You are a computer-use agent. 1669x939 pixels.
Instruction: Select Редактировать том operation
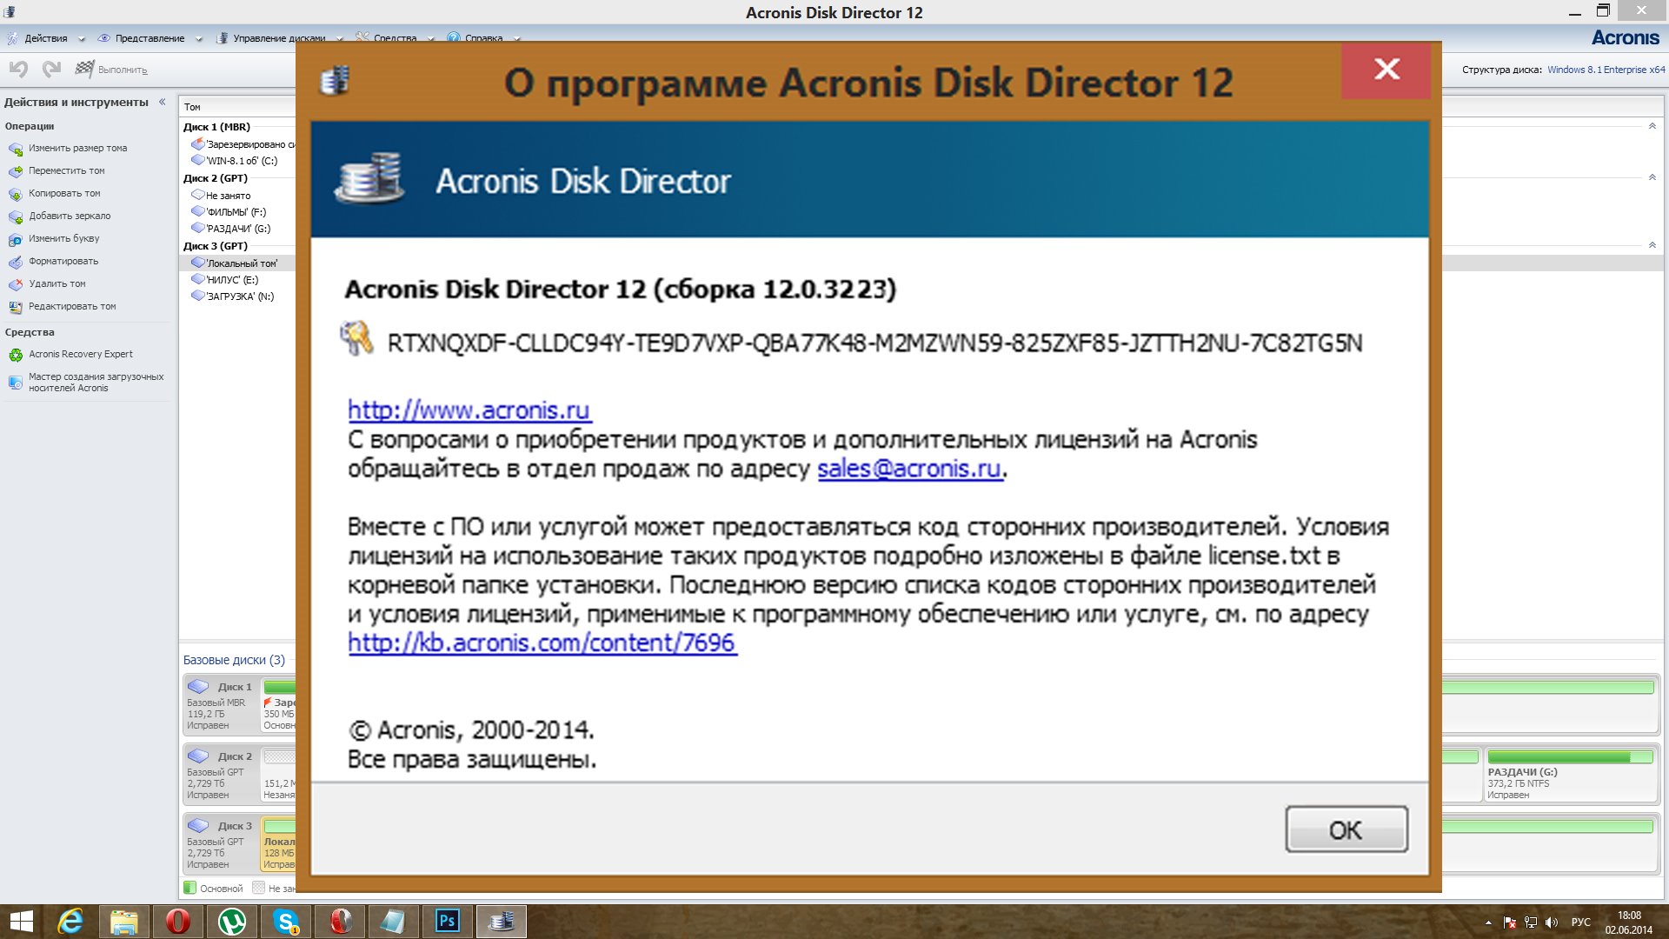pos(72,307)
